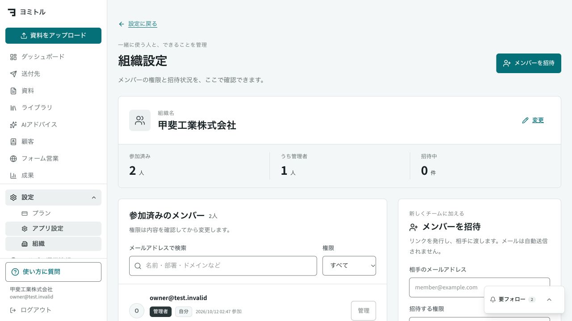Open 顧客 in the sidebar

54,142
